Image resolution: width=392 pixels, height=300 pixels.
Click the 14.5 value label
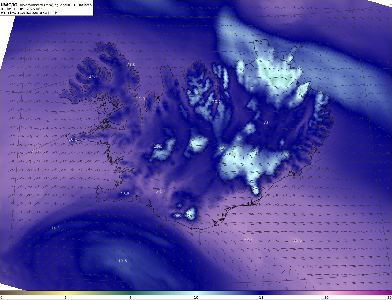[55, 228]
